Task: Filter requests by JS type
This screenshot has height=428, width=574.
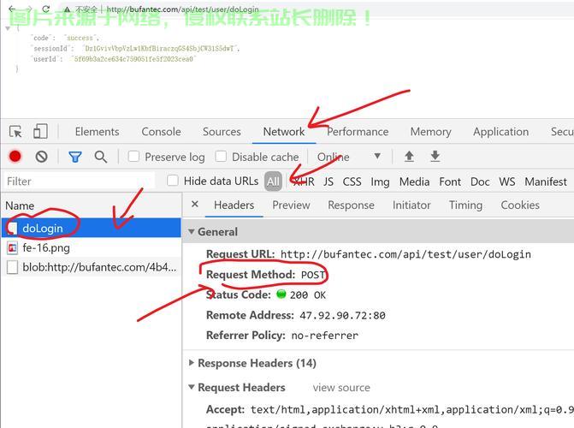Action: [328, 181]
